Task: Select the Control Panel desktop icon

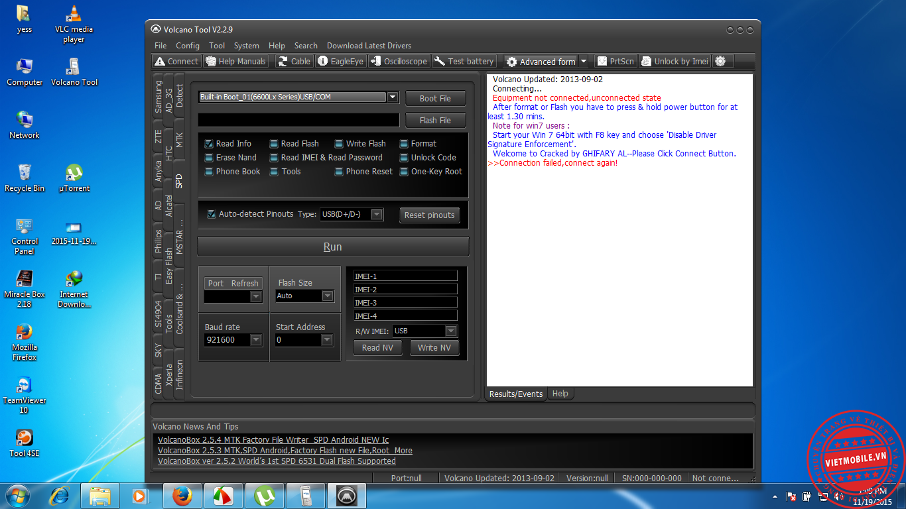Action: [x=25, y=237]
